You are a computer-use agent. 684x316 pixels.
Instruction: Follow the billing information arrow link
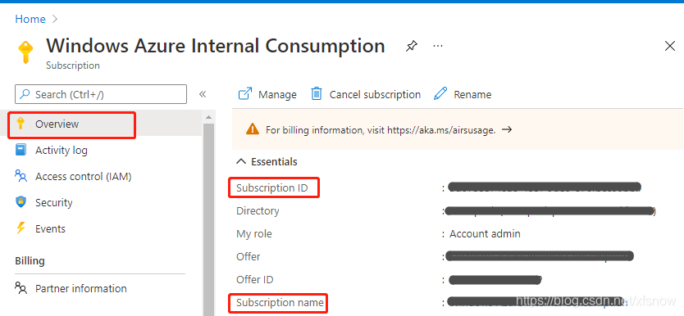pos(507,129)
